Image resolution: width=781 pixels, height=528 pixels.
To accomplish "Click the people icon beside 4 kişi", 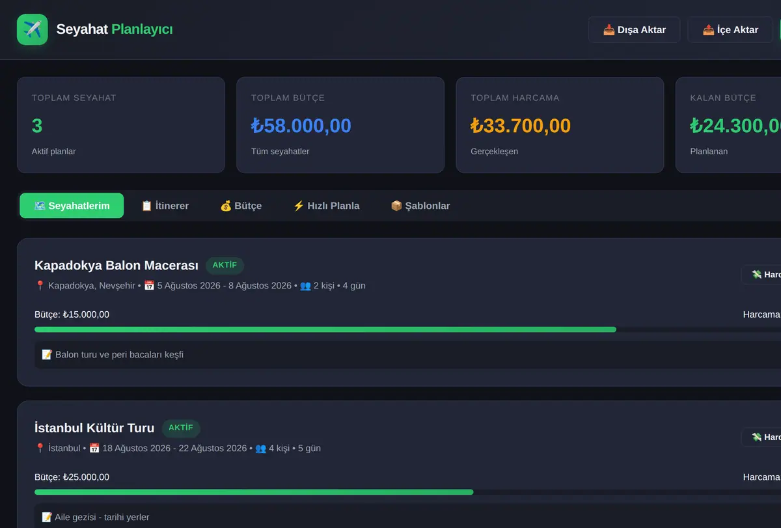I will click(x=261, y=449).
